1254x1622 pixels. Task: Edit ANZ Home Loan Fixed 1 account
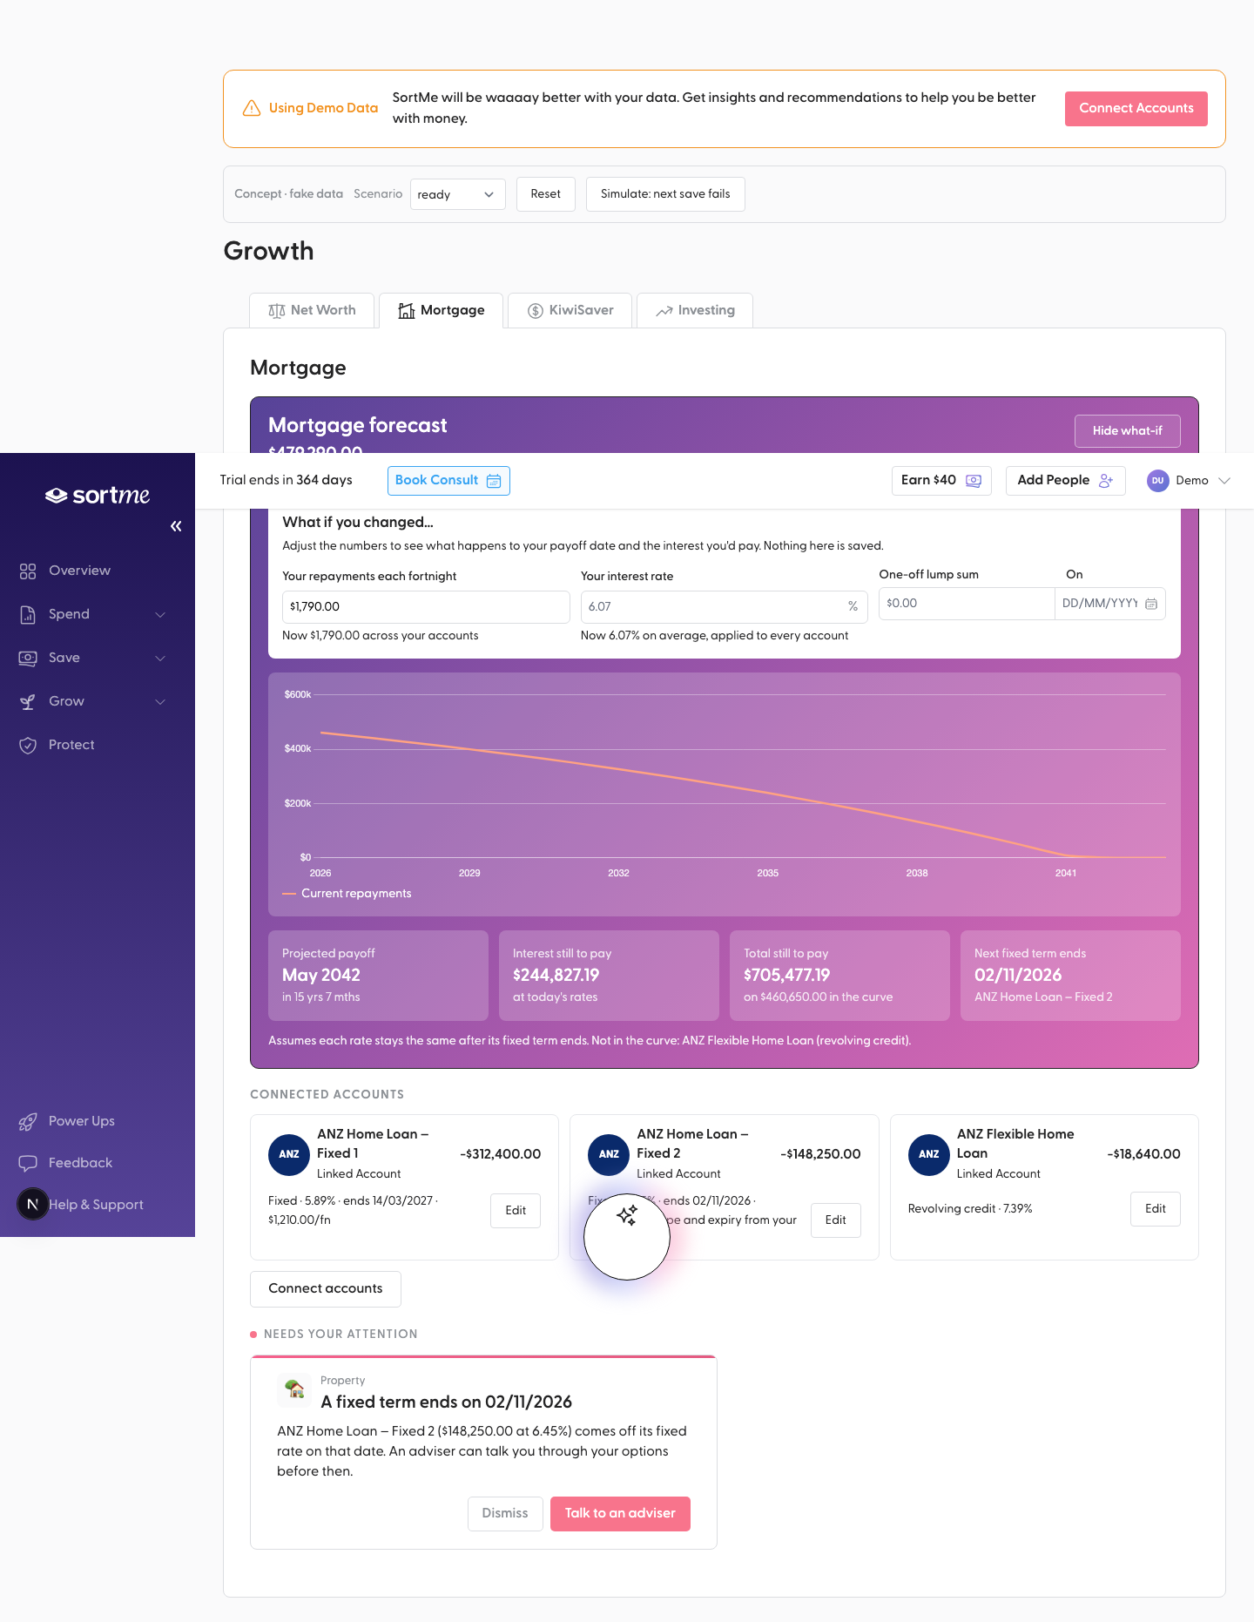tap(516, 1211)
